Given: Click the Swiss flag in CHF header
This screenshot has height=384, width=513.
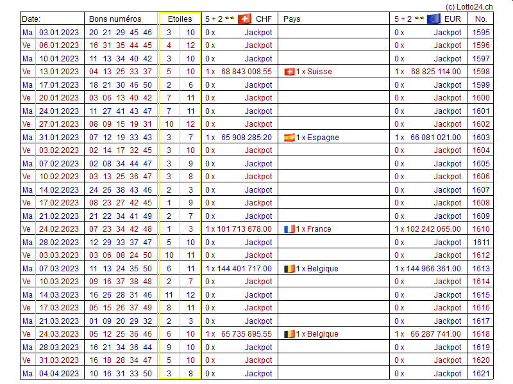Looking at the screenshot, I should click(244, 19).
